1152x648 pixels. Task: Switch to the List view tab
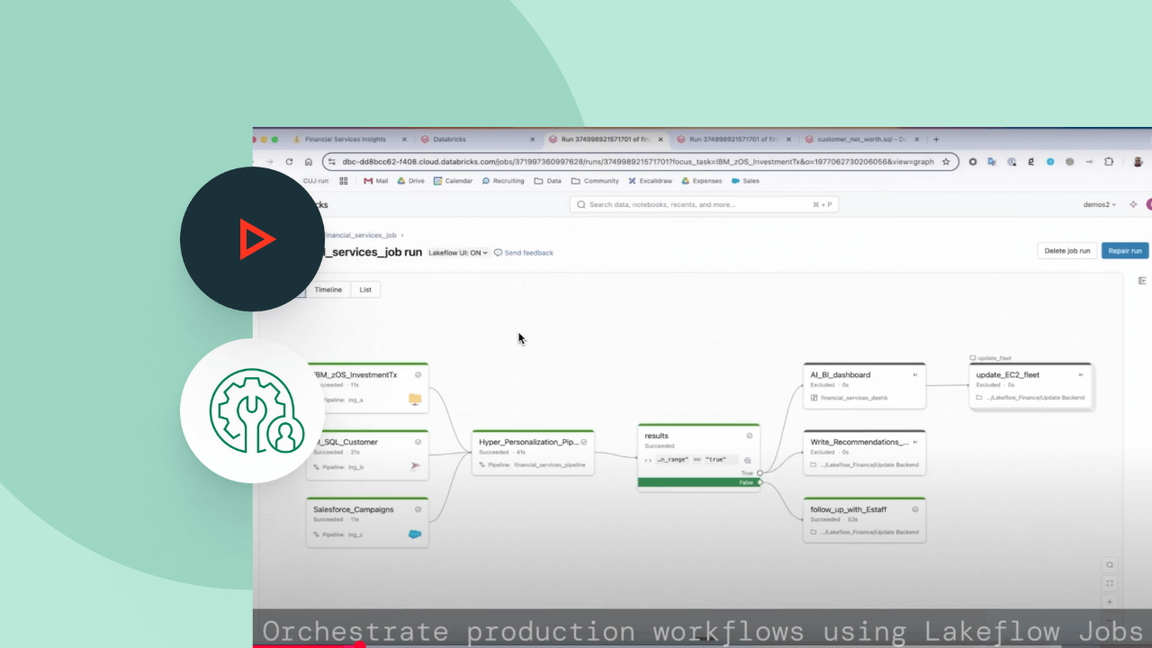365,290
